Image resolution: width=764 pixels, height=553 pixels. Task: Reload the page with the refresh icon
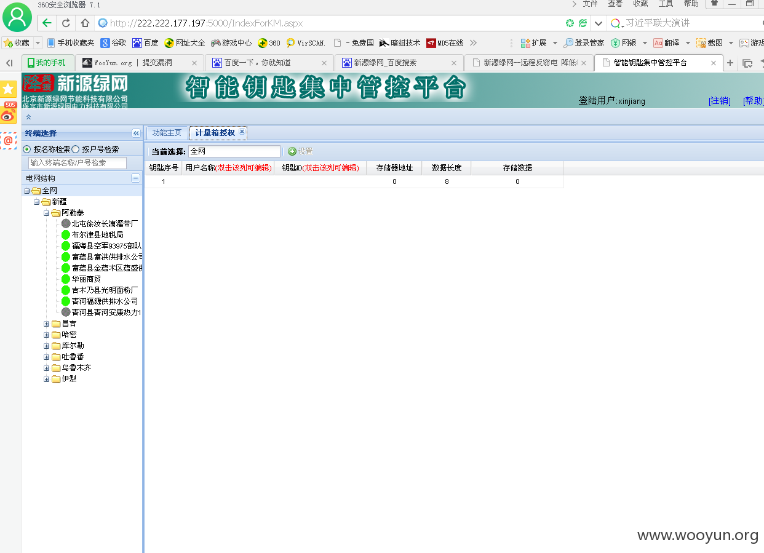66,23
